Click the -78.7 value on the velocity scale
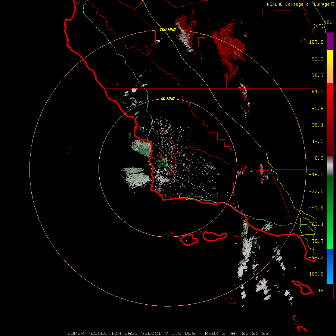336x336 pixels. pyautogui.click(x=316, y=241)
